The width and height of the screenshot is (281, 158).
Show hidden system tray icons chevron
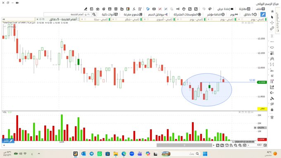click(x=39, y=154)
